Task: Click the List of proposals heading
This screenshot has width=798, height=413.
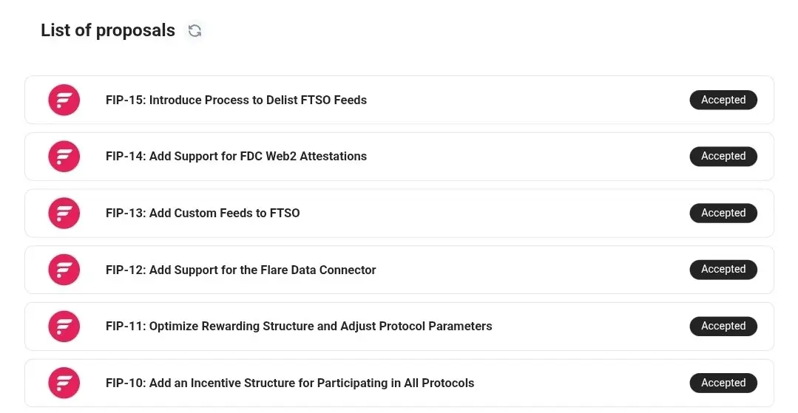Action: tap(108, 30)
